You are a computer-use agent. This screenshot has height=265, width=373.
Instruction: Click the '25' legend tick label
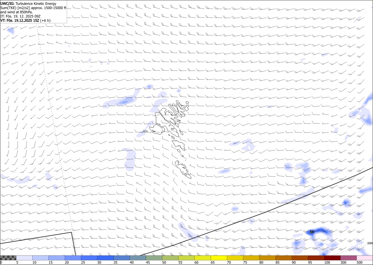tap(83, 262)
